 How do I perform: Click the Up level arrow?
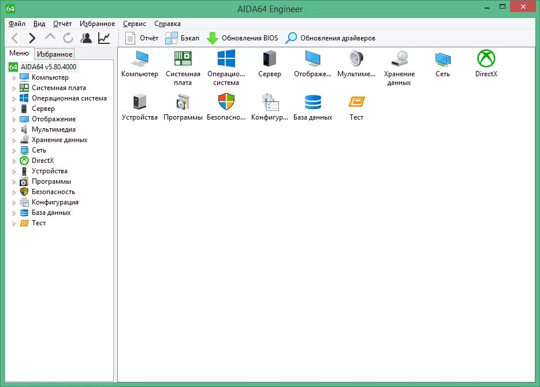pos(50,37)
